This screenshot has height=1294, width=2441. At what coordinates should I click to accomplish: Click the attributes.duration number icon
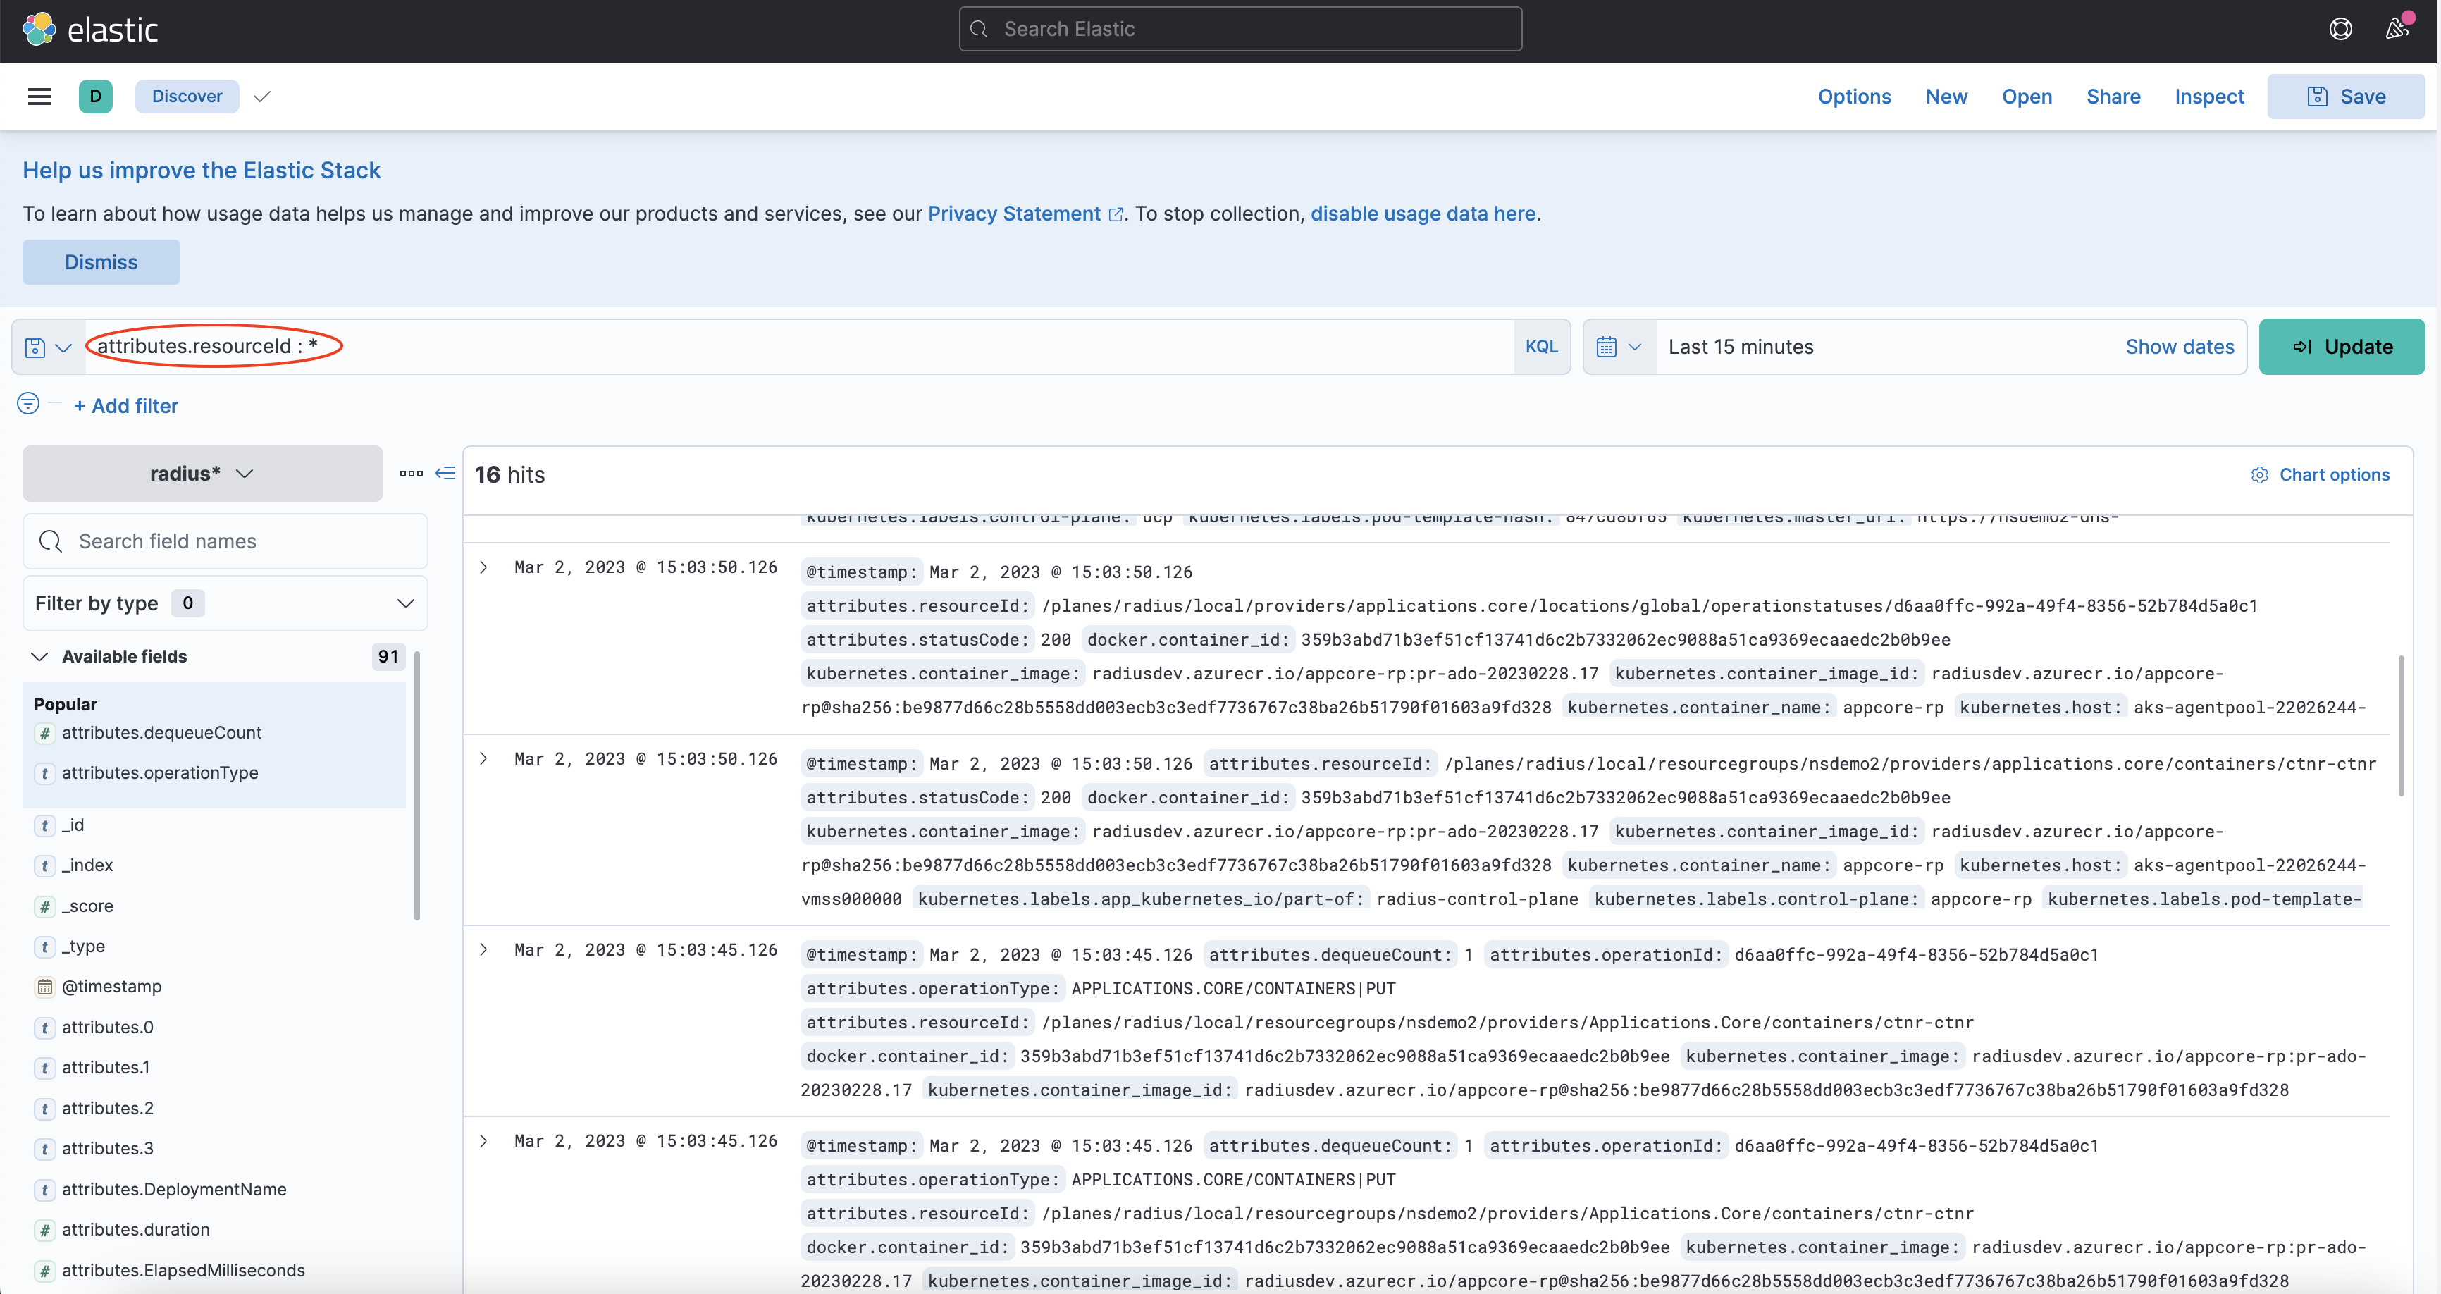click(x=44, y=1231)
